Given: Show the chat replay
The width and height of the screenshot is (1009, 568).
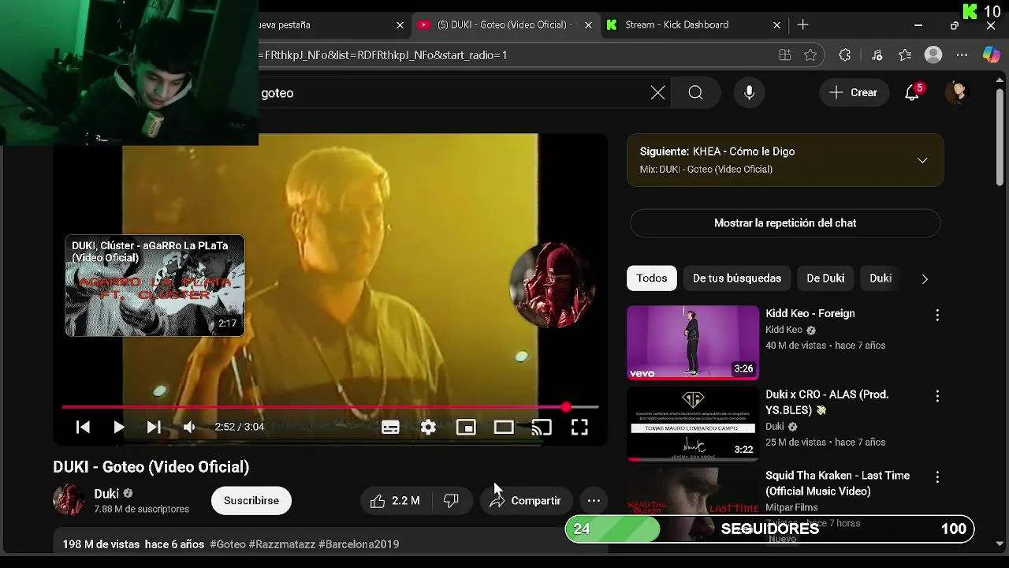Looking at the screenshot, I should 785,223.
